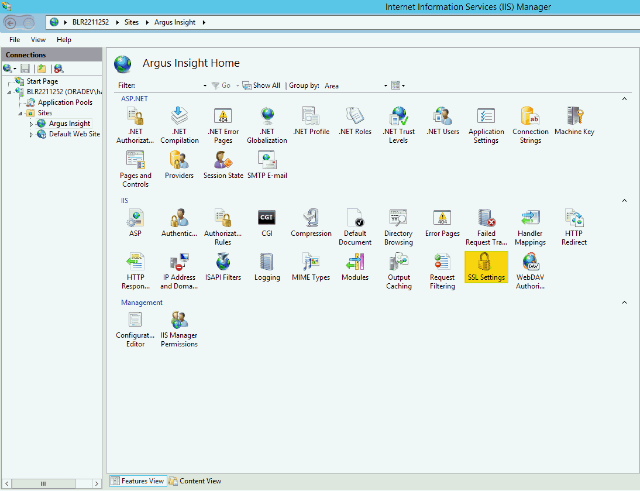
Task: Open Modules feature
Action: [x=355, y=267]
